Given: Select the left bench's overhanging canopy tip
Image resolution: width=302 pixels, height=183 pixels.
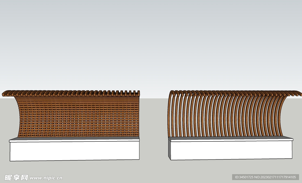Looking at the screenshot, I should pos(5,94).
